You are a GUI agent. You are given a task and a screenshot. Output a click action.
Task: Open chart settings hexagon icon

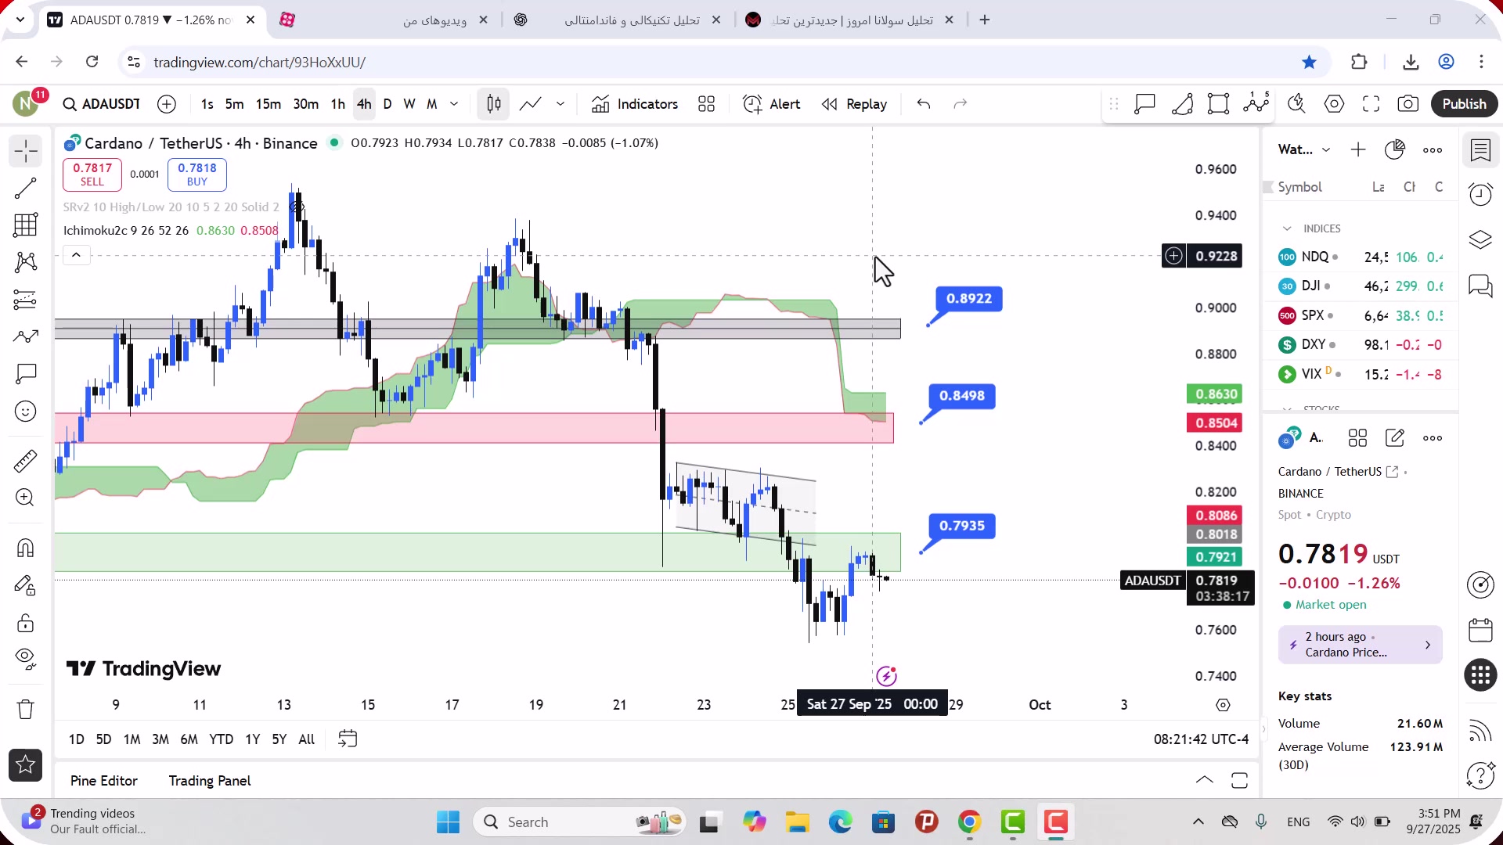tap(1334, 104)
